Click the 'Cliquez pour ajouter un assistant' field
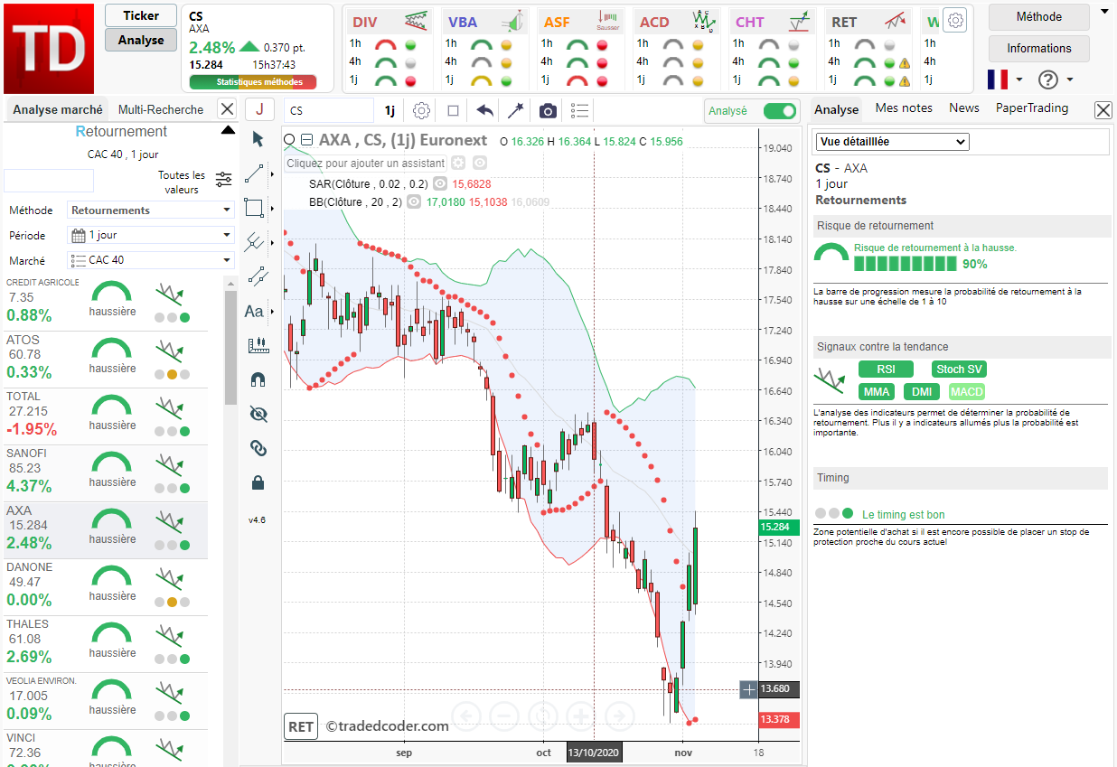The image size is (1117, 767). point(366,163)
